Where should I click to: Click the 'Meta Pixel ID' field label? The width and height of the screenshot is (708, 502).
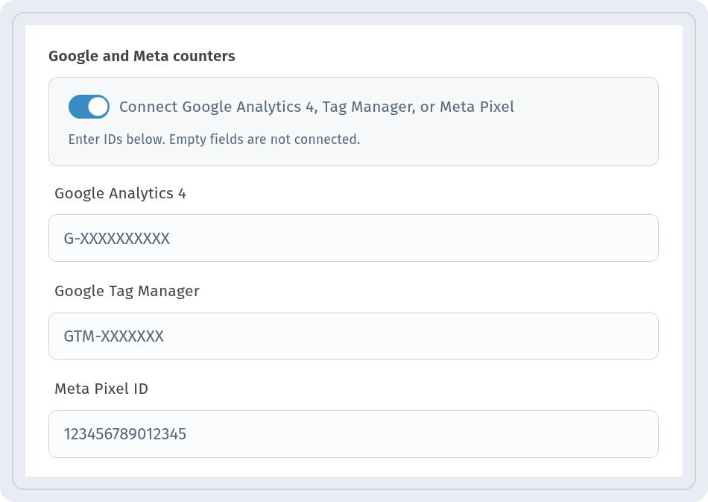101,389
